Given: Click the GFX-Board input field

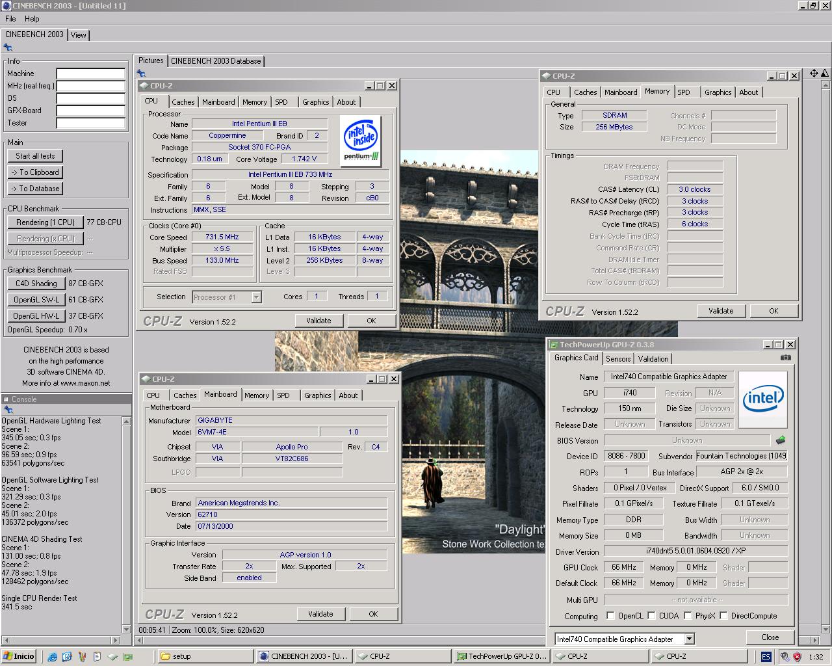Looking at the screenshot, I should 90,111.
